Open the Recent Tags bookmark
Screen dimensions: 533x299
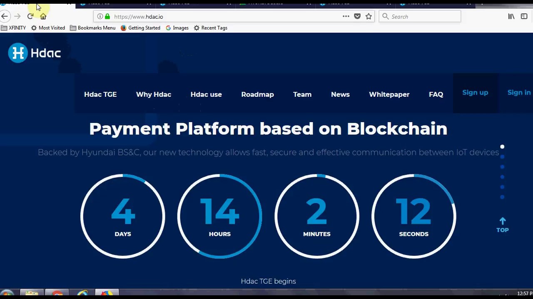(x=210, y=28)
